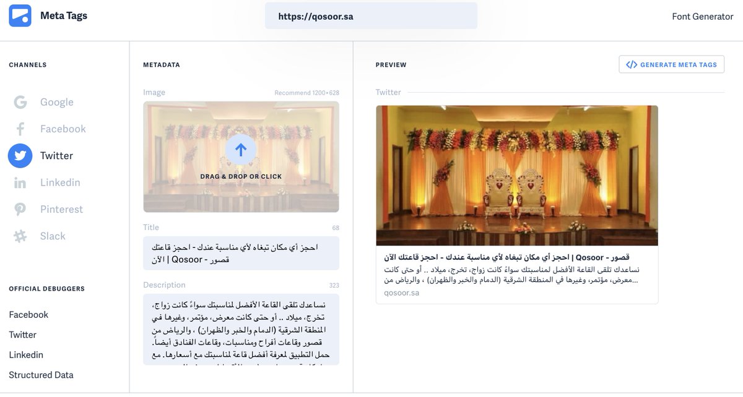This screenshot has height=397, width=743.
Task: Click the Twitter label above the preview
Action: click(388, 92)
